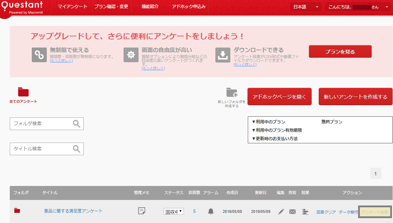Click the ▼利用中のプラン有効期限 label
This screenshot has height=223, width=393.
[x=277, y=130]
